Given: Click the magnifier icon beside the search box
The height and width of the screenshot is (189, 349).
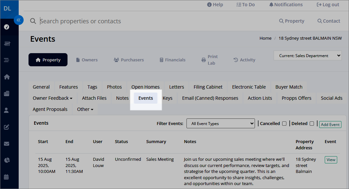Looking at the screenshot, I should (x=33, y=21).
